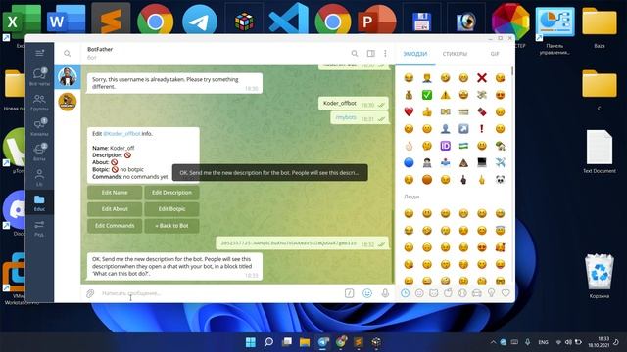Open the 'Все чаты' folder in sidebar
The width and height of the screenshot is (627, 352).
pos(39,76)
